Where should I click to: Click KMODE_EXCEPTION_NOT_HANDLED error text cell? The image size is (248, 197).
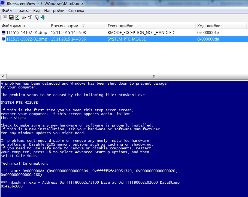tap(141, 33)
